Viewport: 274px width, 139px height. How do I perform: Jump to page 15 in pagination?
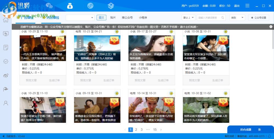pos(155,130)
